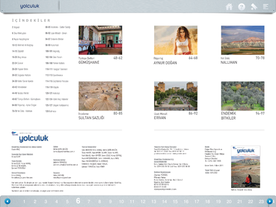Tap page range 94-97 beside Endemik Bitkiler
The image size is (276, 207).
tap(260, 113)
